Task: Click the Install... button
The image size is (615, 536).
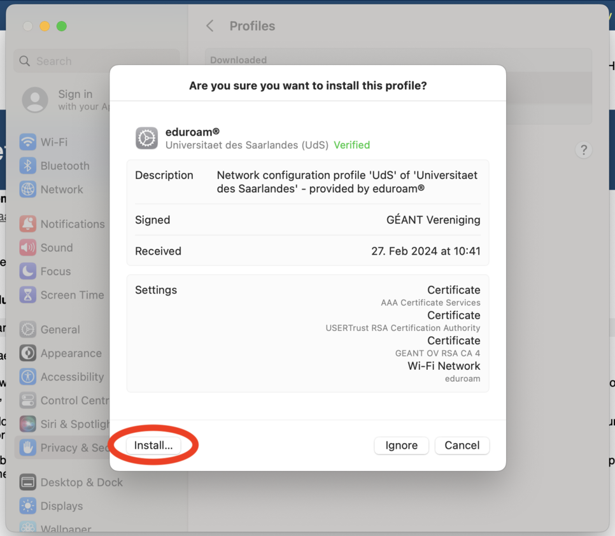Action: pos(153,446)
